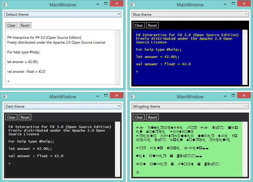Click scroll-up arrow in Dark theme console
Screen dimensions: 253x182
pyautogui.click(x=117, y=124)
